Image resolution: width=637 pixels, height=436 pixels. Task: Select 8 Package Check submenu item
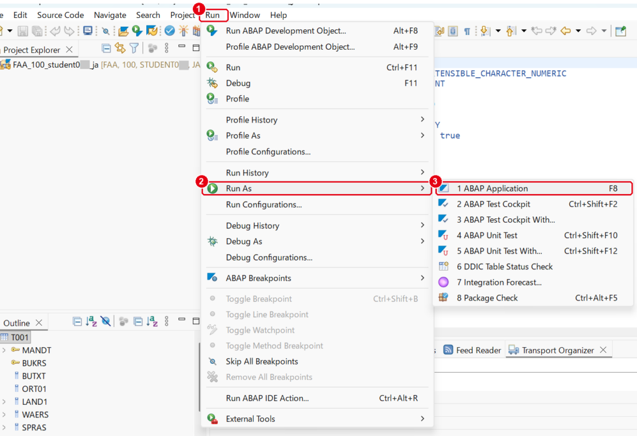(534, 298)
